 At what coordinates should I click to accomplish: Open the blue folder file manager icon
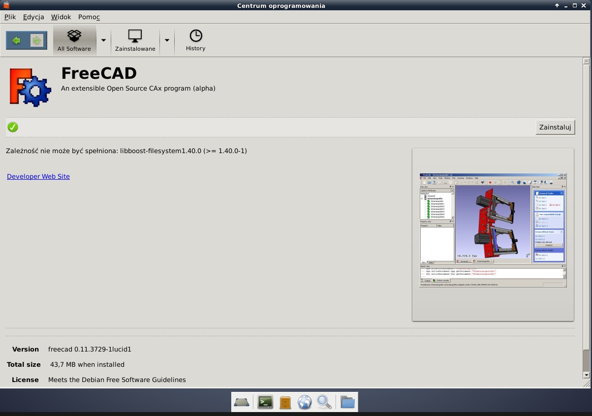(347, 402)
